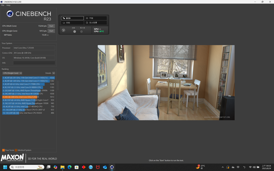This screenshot has width=274, height=171.
Task: Select the 充分發揮 full-power mode
Action: click(96, 23)
